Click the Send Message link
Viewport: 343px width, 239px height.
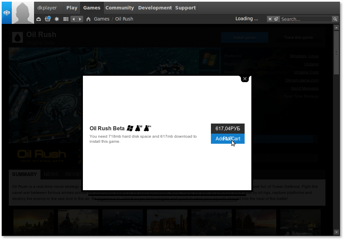tap(305, 88)
